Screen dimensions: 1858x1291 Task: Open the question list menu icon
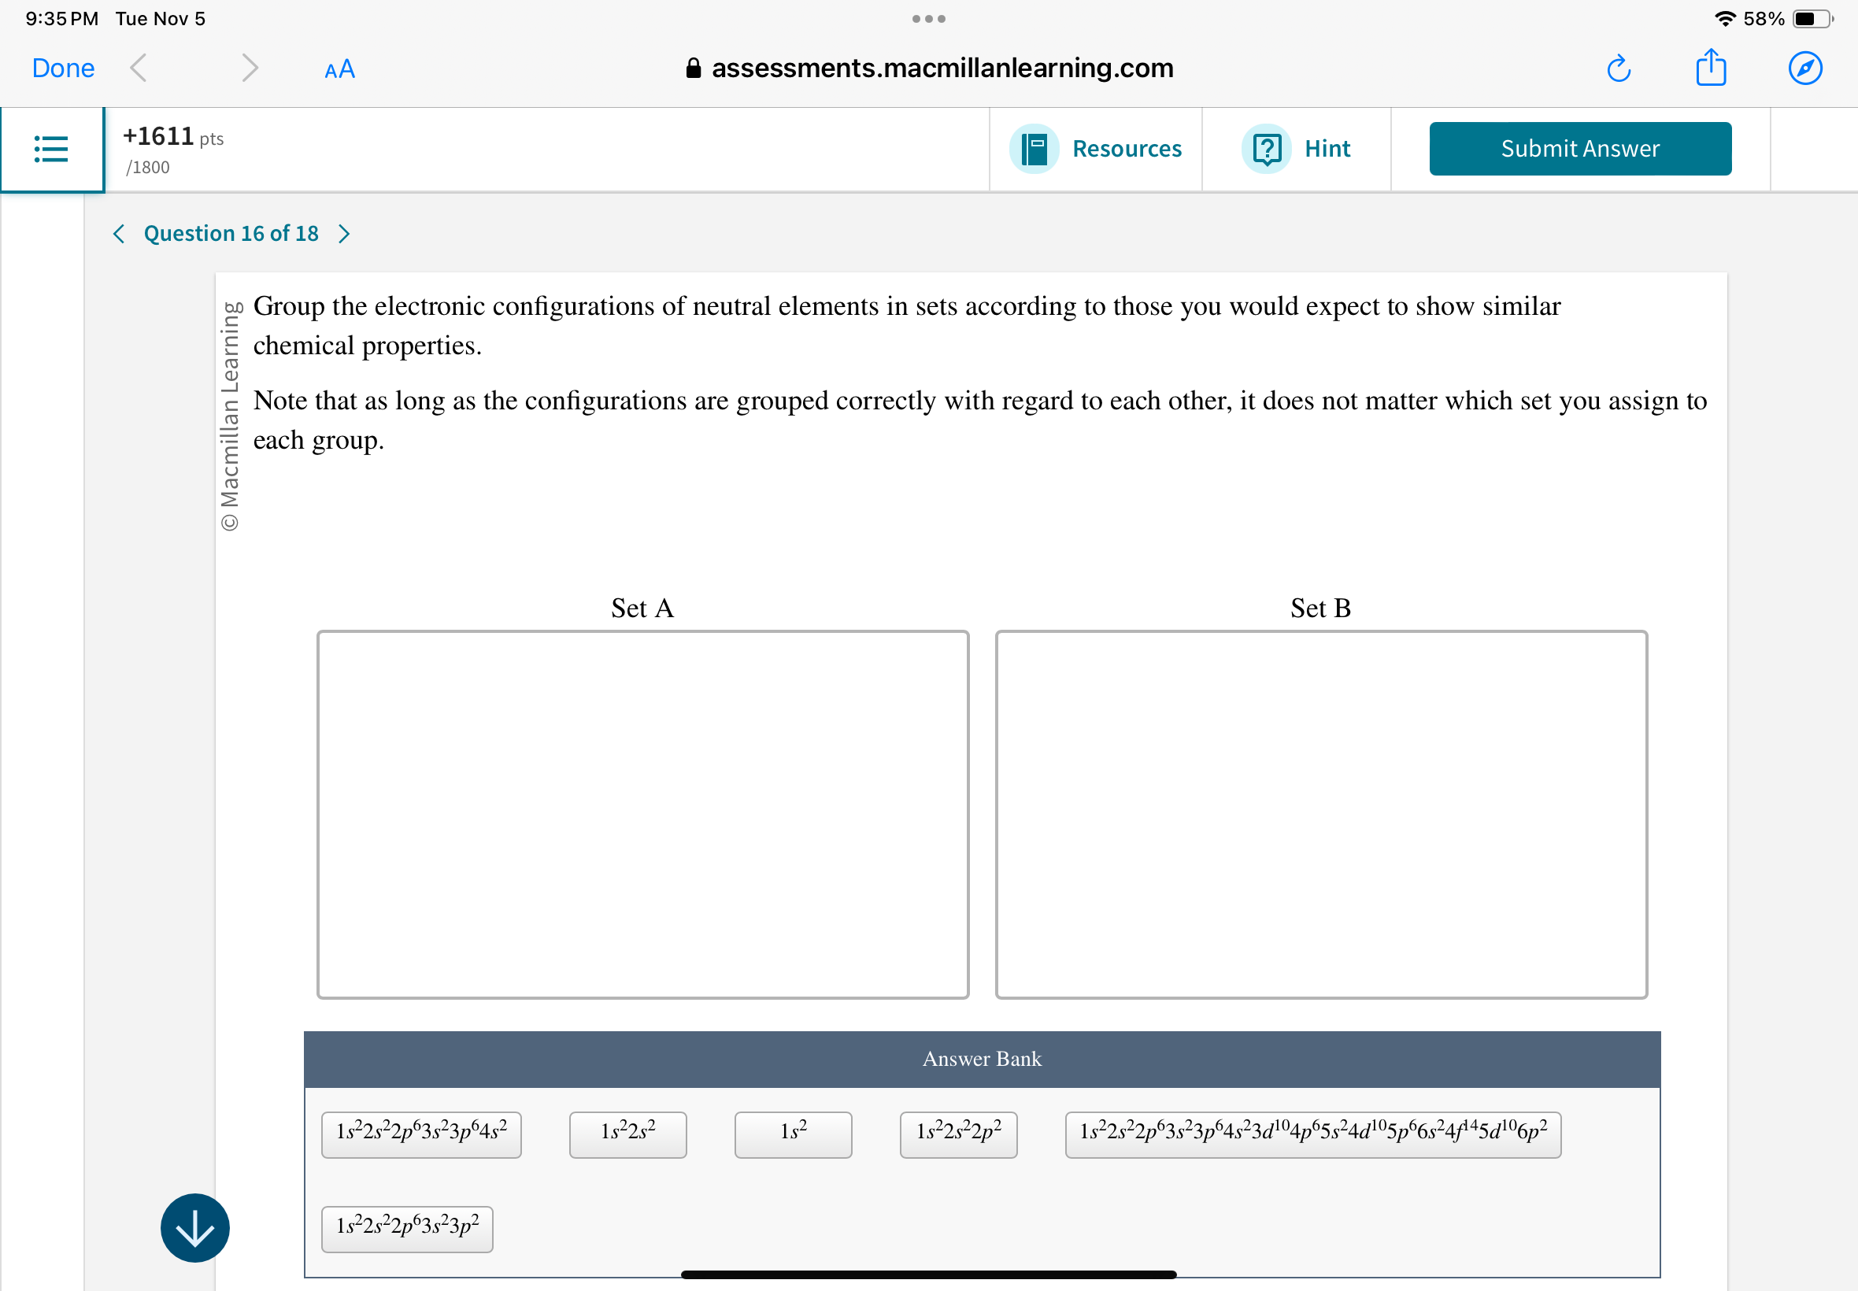(x=51, y=149)
